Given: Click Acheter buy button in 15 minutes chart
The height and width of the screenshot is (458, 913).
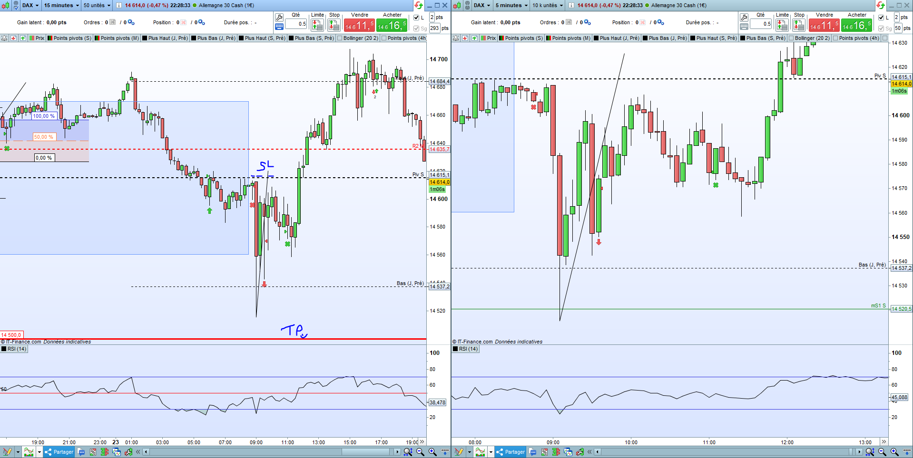Looking at the screenshot, I should pos(392,25).
